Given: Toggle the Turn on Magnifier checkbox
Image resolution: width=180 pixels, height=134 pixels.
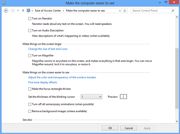Looking at the screenshot, I should 30,56.
